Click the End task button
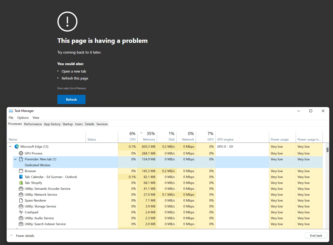333x245 pixels. (x=316, y=235)
